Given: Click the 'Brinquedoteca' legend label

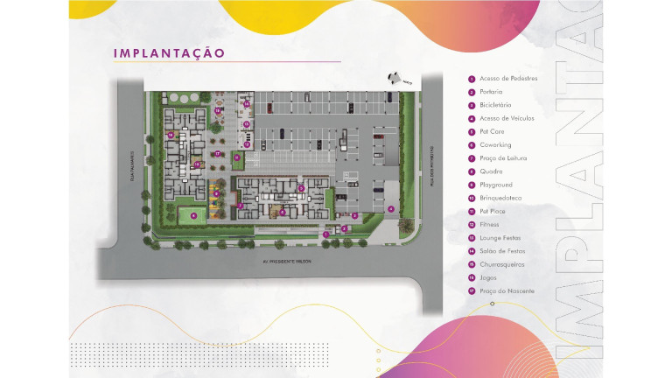Looking at the screenshot, I should [500, 198].
